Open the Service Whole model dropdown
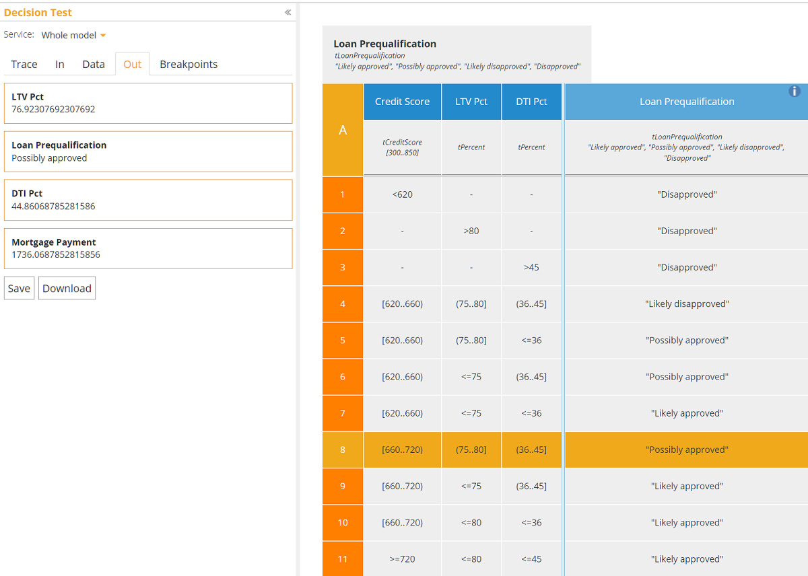808x576 pixels. click(x=74, y=35)
